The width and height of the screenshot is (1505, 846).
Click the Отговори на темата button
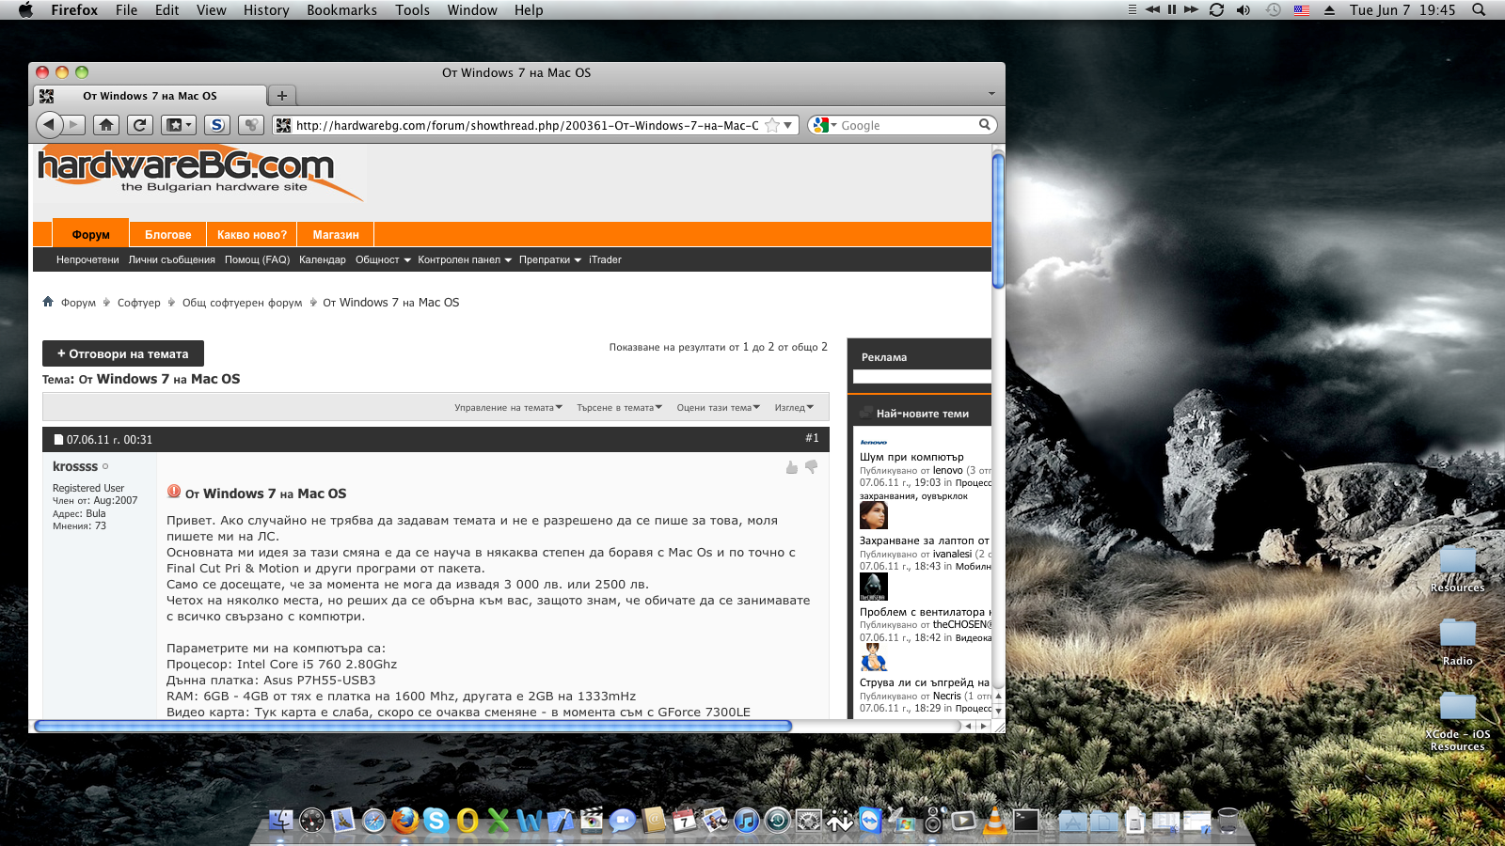pos(123,354)
